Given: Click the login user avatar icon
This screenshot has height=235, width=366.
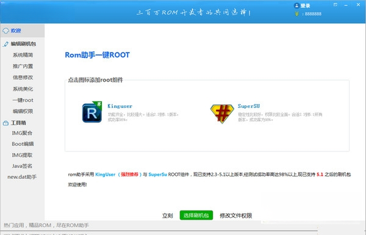Looking at the screenshot, I should coord(296,5).
